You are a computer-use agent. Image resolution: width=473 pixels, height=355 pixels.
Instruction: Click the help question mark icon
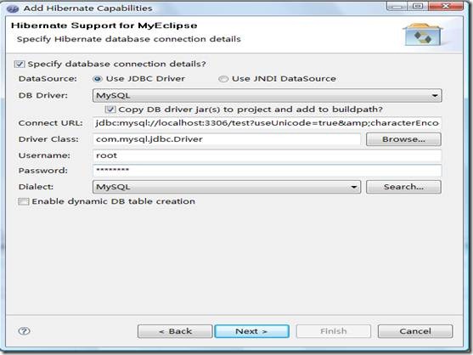24,331
